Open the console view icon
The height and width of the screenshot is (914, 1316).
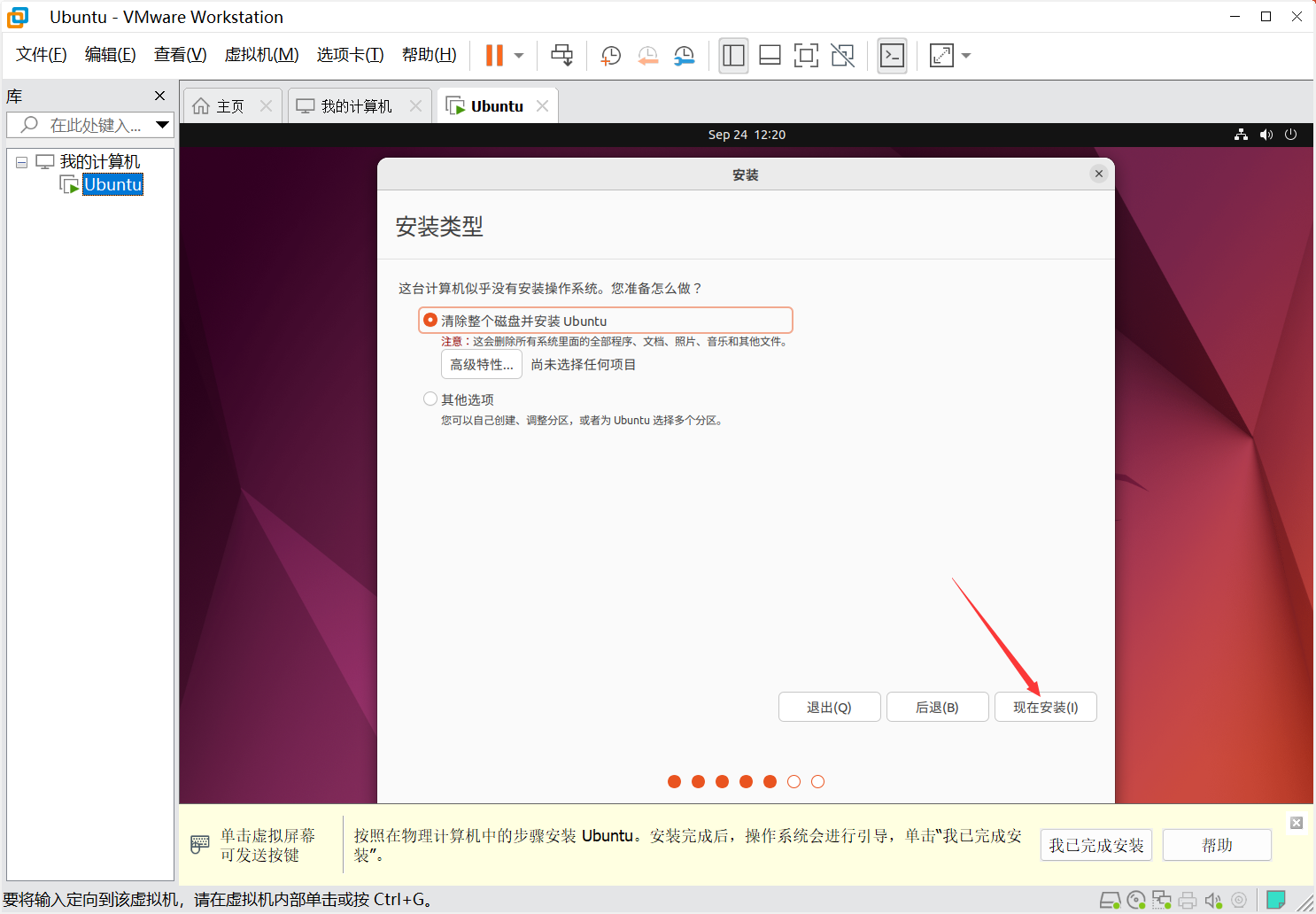(x=892, y=55)
